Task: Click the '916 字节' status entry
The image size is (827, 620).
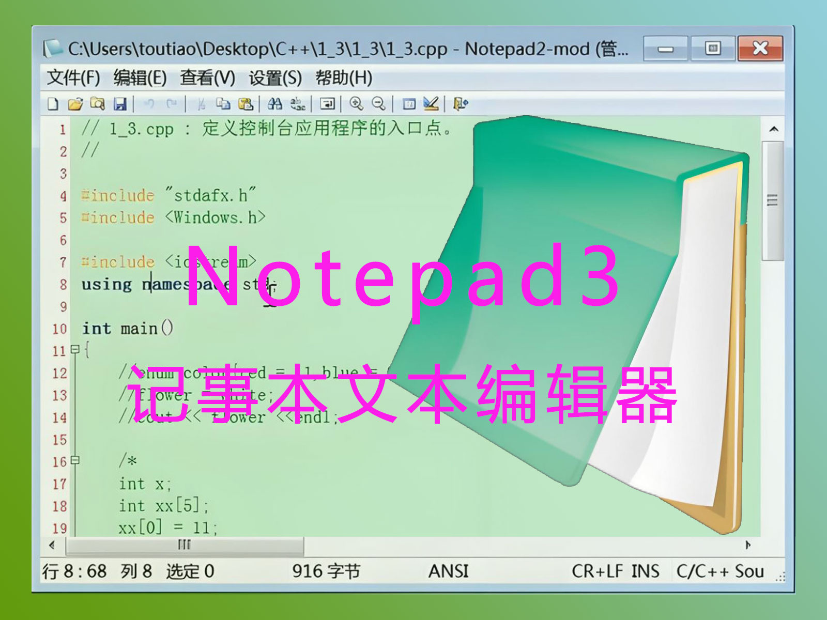Action: pyautogui.click(x=326, y=571)
